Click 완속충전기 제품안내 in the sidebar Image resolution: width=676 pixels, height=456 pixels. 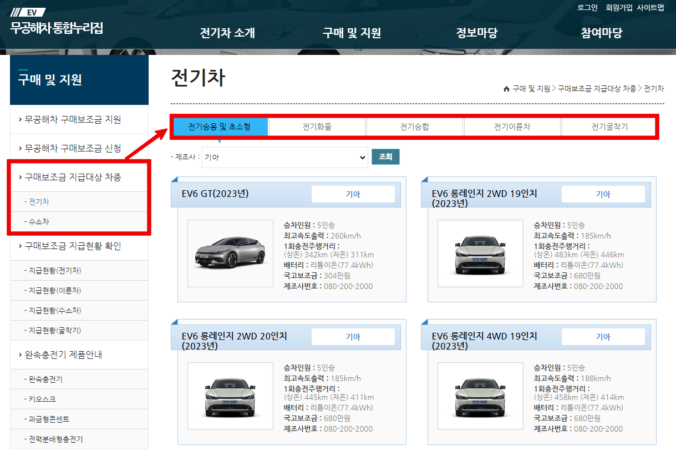click(x=60, y=354)
